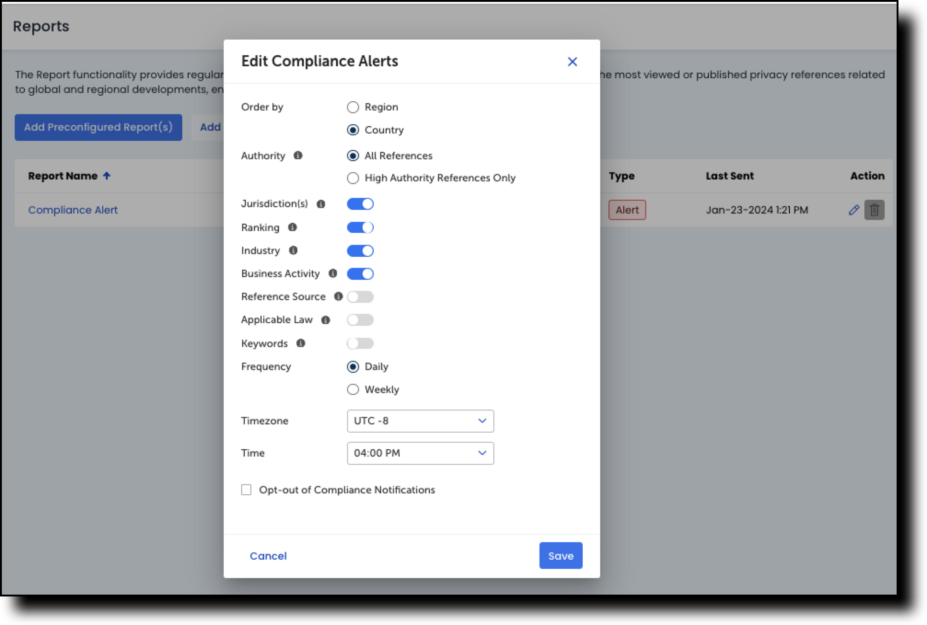Turn off the Jurisdiction(s) toggle

pos(360,204)
